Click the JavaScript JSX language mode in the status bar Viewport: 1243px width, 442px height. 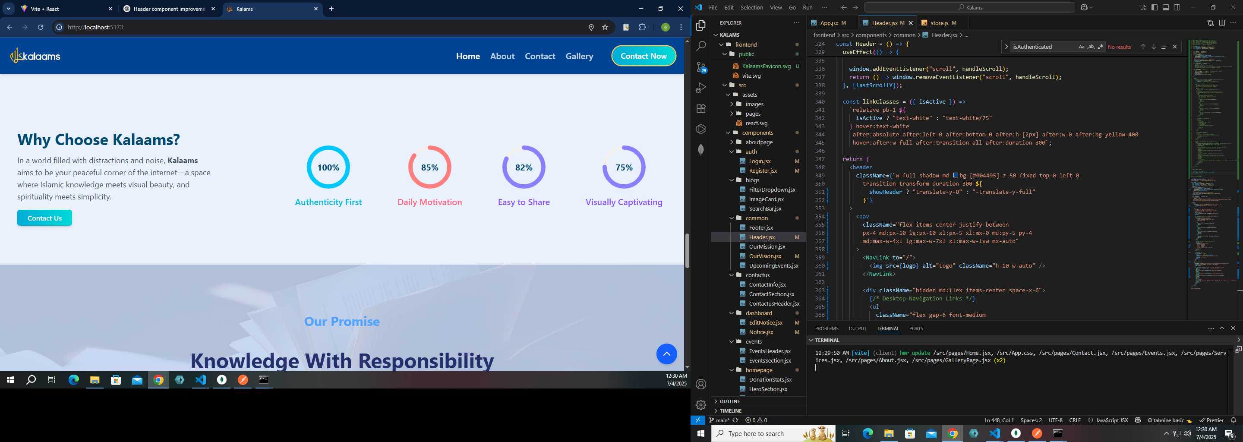point(1111,420)
